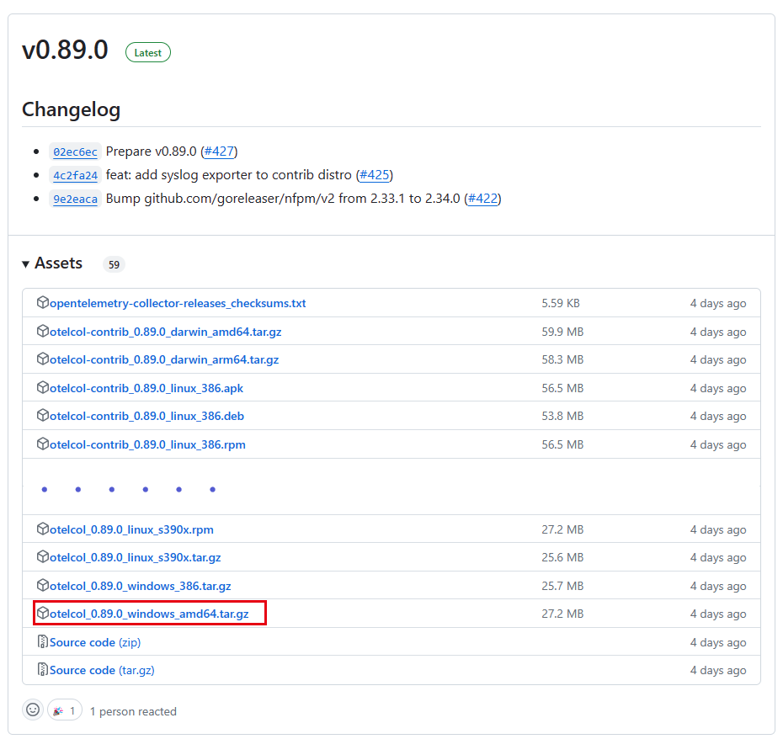Click the package icon beside windows_386.tar.gz asset
The height and width of the screenshot is (739, 783).
(x=43, y=586)
